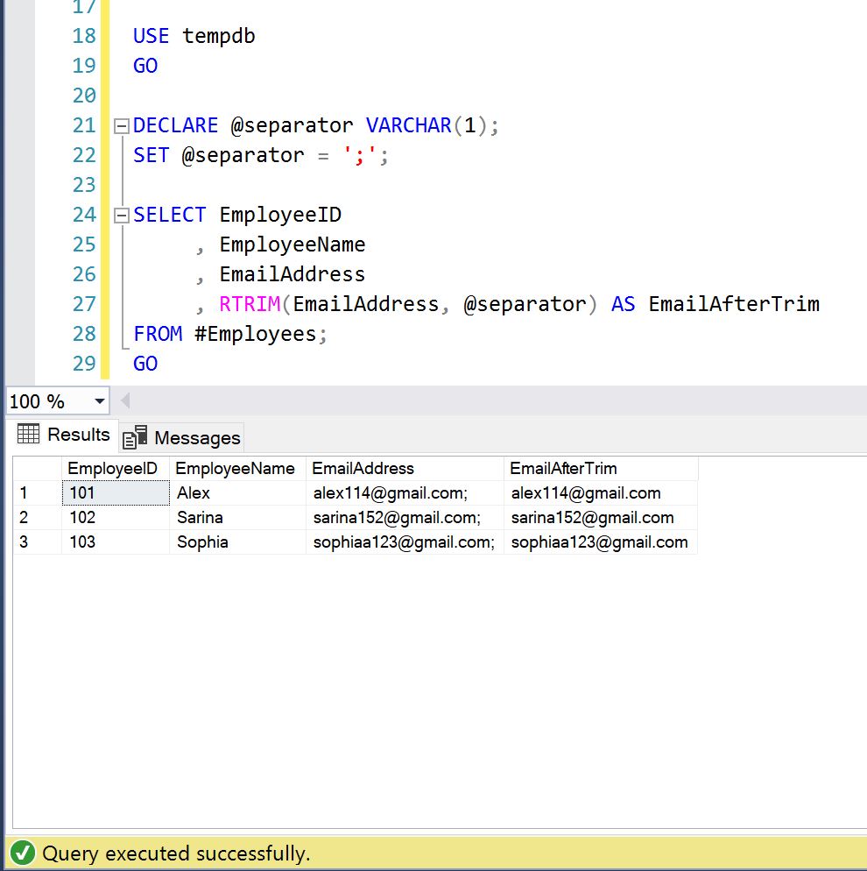
Task: Select the EmployeeName column header
Action: [236, 469]
